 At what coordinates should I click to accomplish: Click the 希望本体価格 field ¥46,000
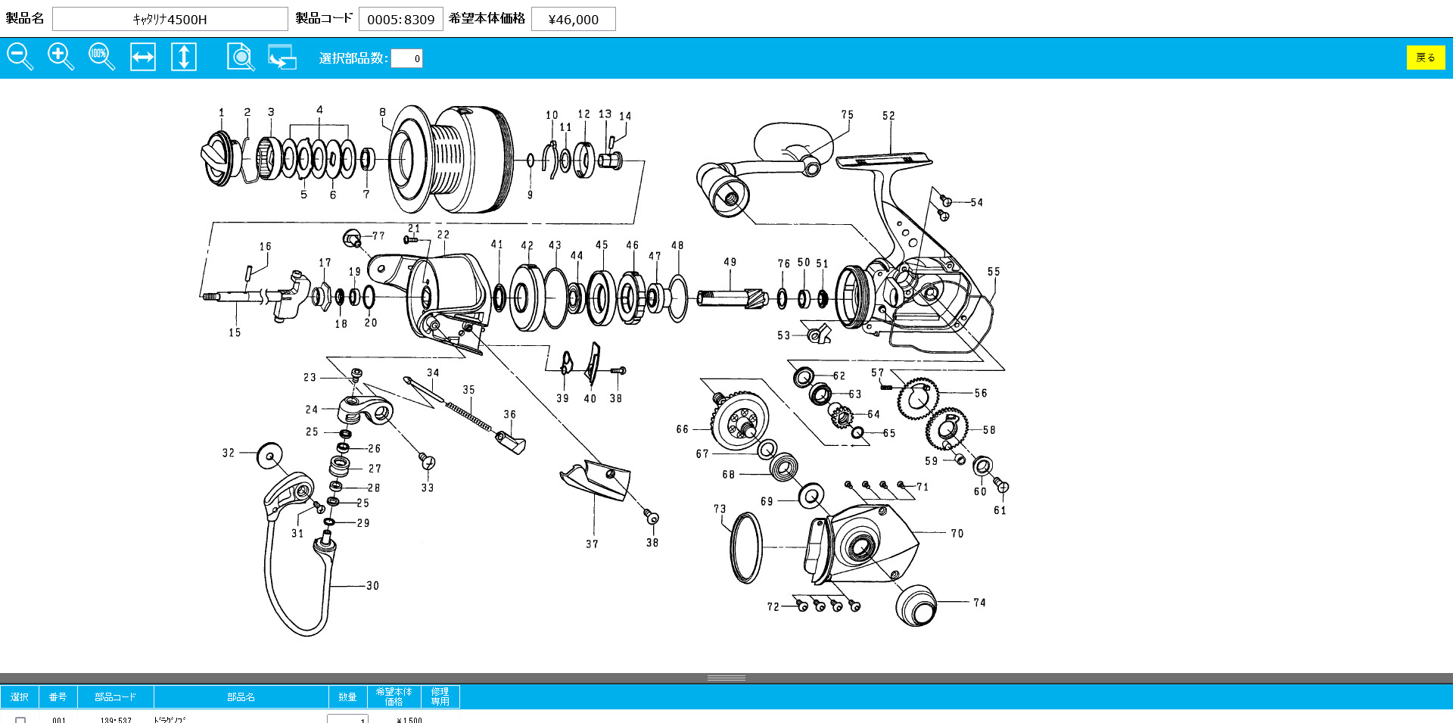coord(573,19)
